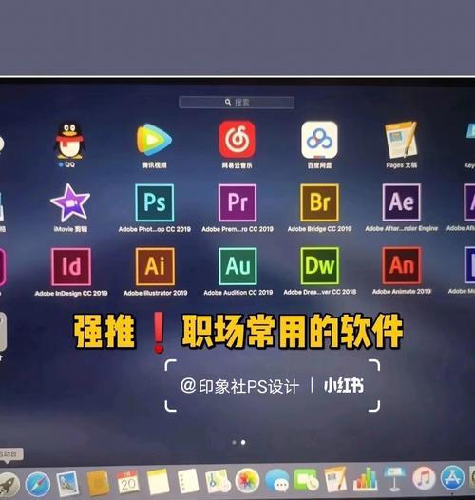
Task: Open Mail stamp icon in Dock
Action: (67, 484)
